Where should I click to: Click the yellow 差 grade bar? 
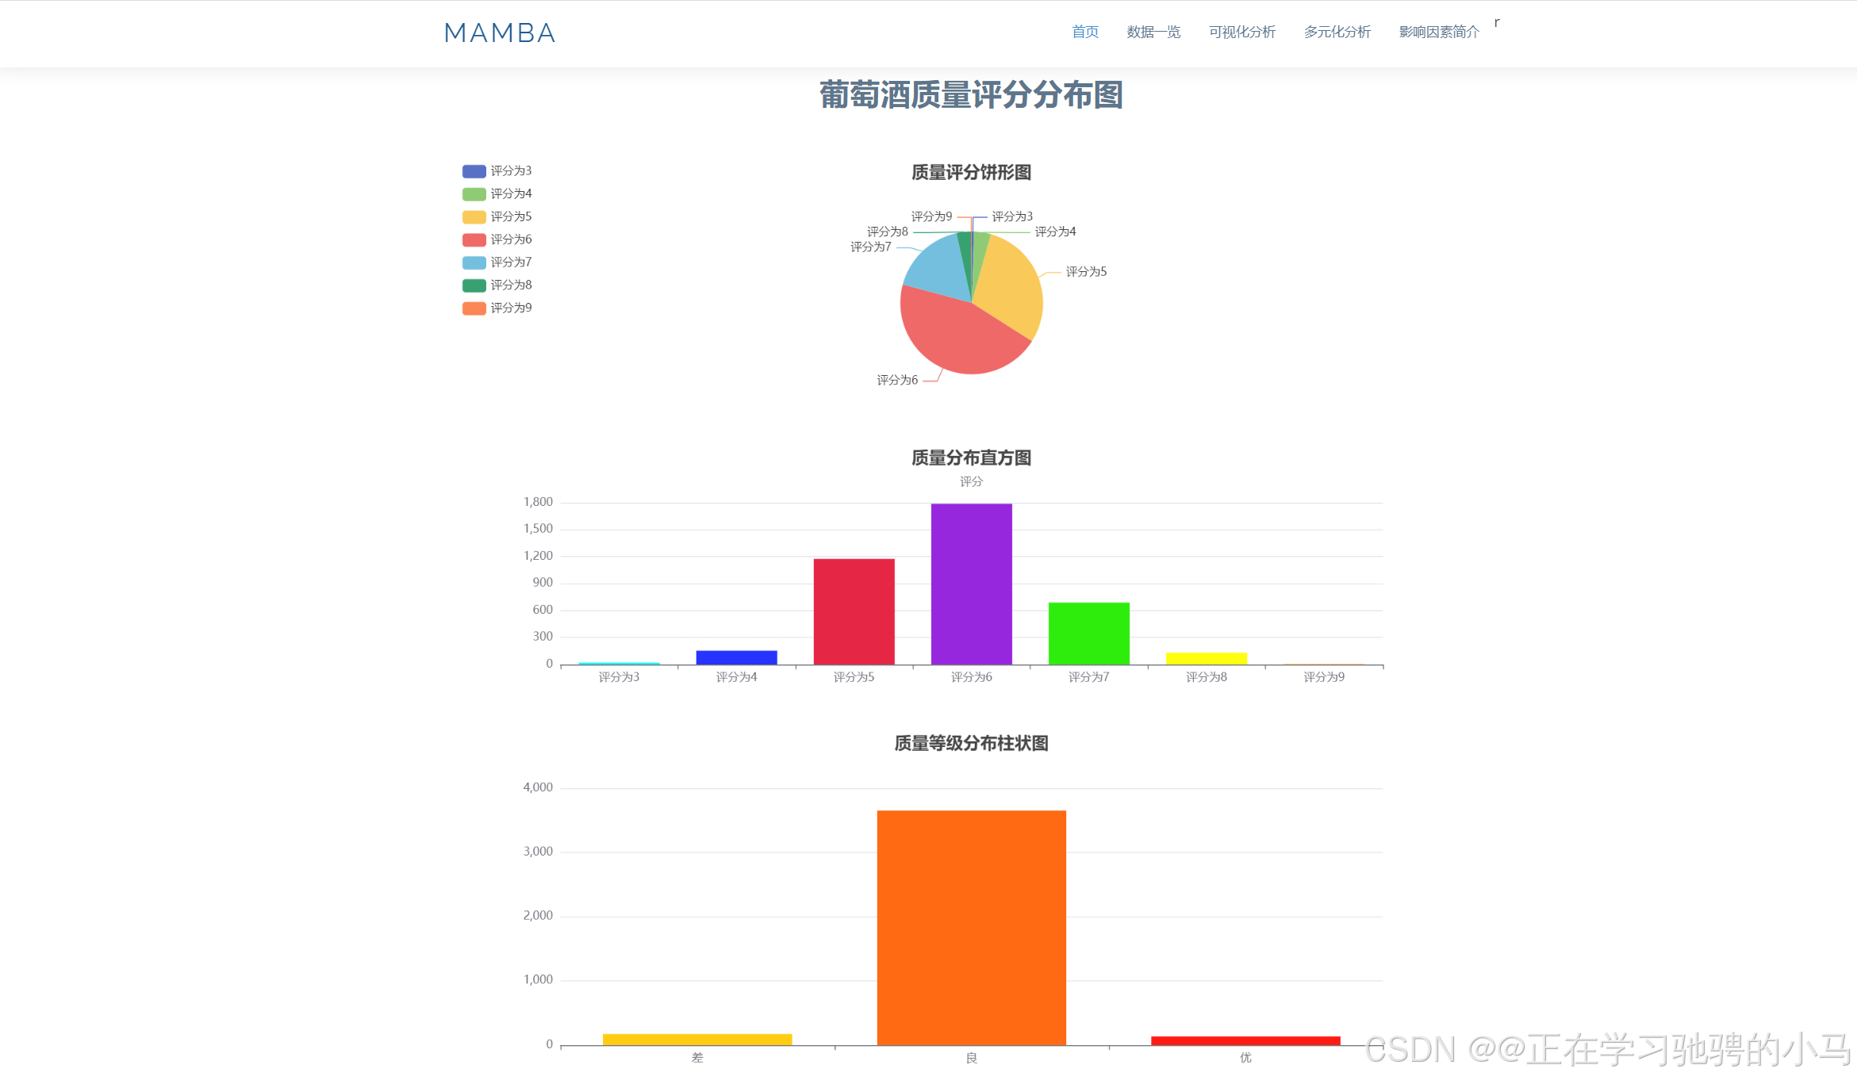click(x=696, y=1040)
